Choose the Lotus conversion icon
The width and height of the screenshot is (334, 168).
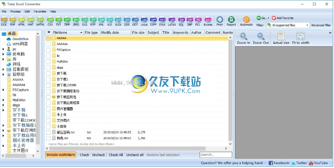144,21
